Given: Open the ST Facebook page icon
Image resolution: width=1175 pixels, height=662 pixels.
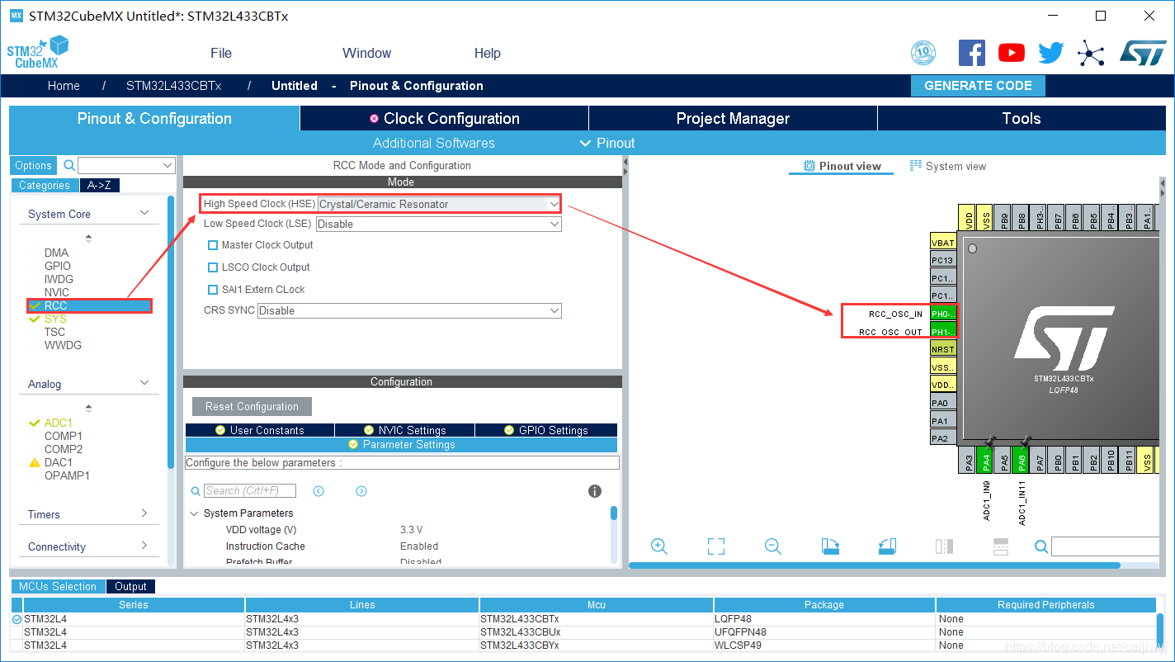Looking at the screenshot, I should [x=971, y=53].
